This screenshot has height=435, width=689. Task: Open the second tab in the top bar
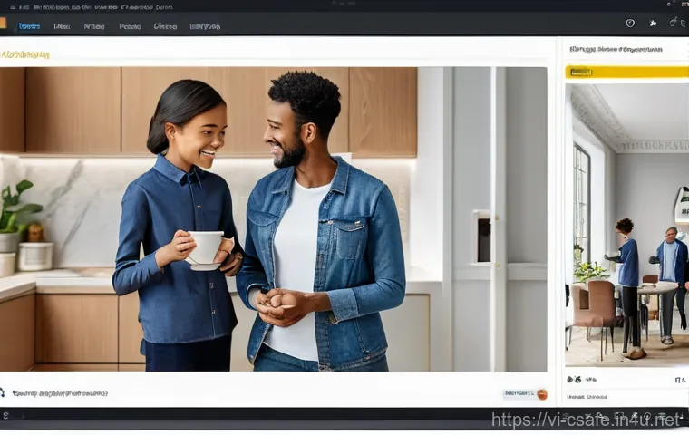[62, 26]
